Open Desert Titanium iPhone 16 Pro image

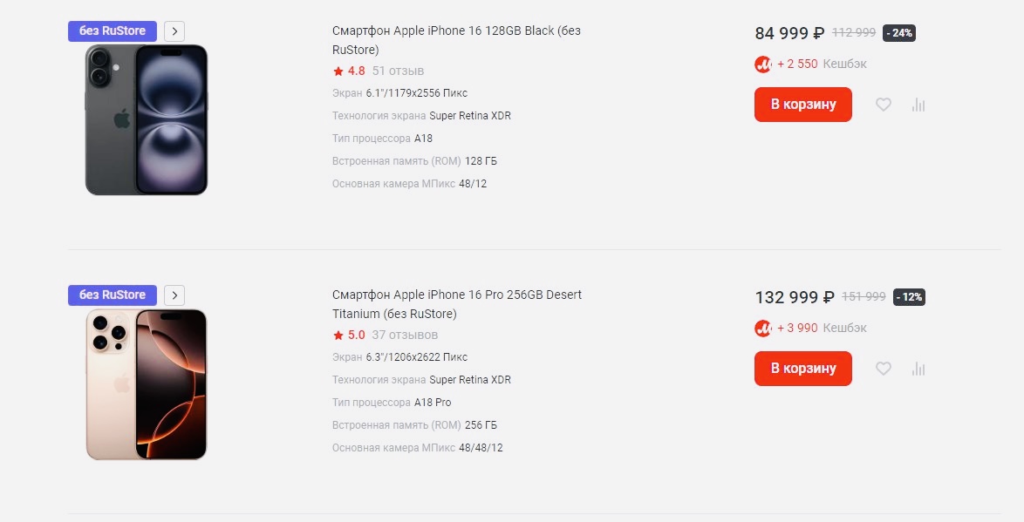click(147, 383)
